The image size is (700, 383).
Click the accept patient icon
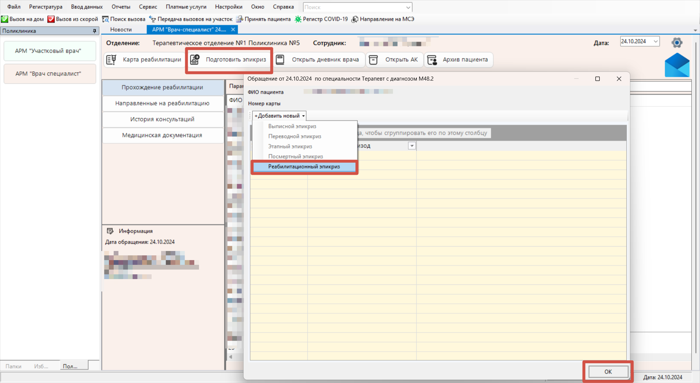pyautogui.click(x=240, y=19)
